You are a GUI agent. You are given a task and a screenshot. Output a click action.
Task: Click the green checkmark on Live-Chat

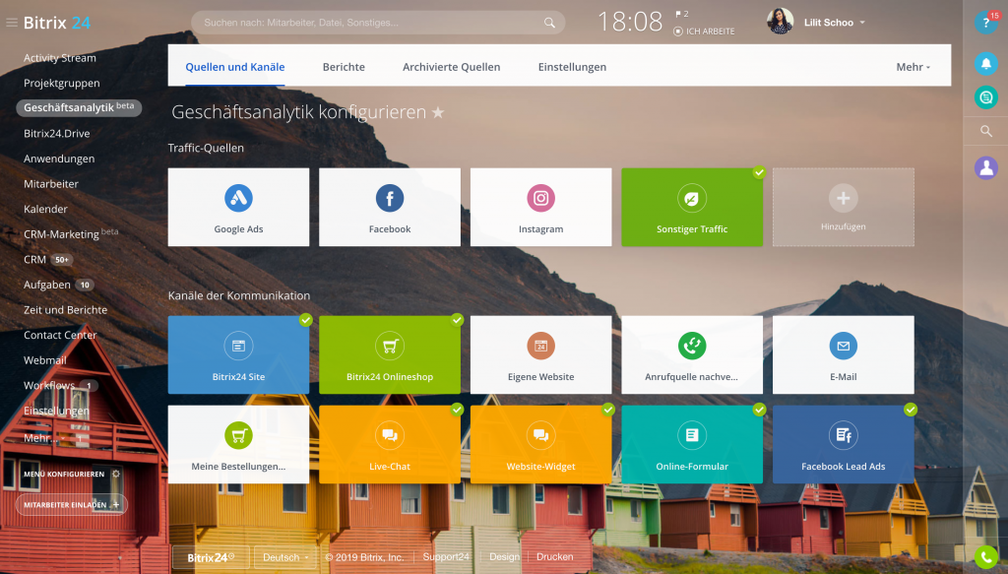[x=457, y=410]
